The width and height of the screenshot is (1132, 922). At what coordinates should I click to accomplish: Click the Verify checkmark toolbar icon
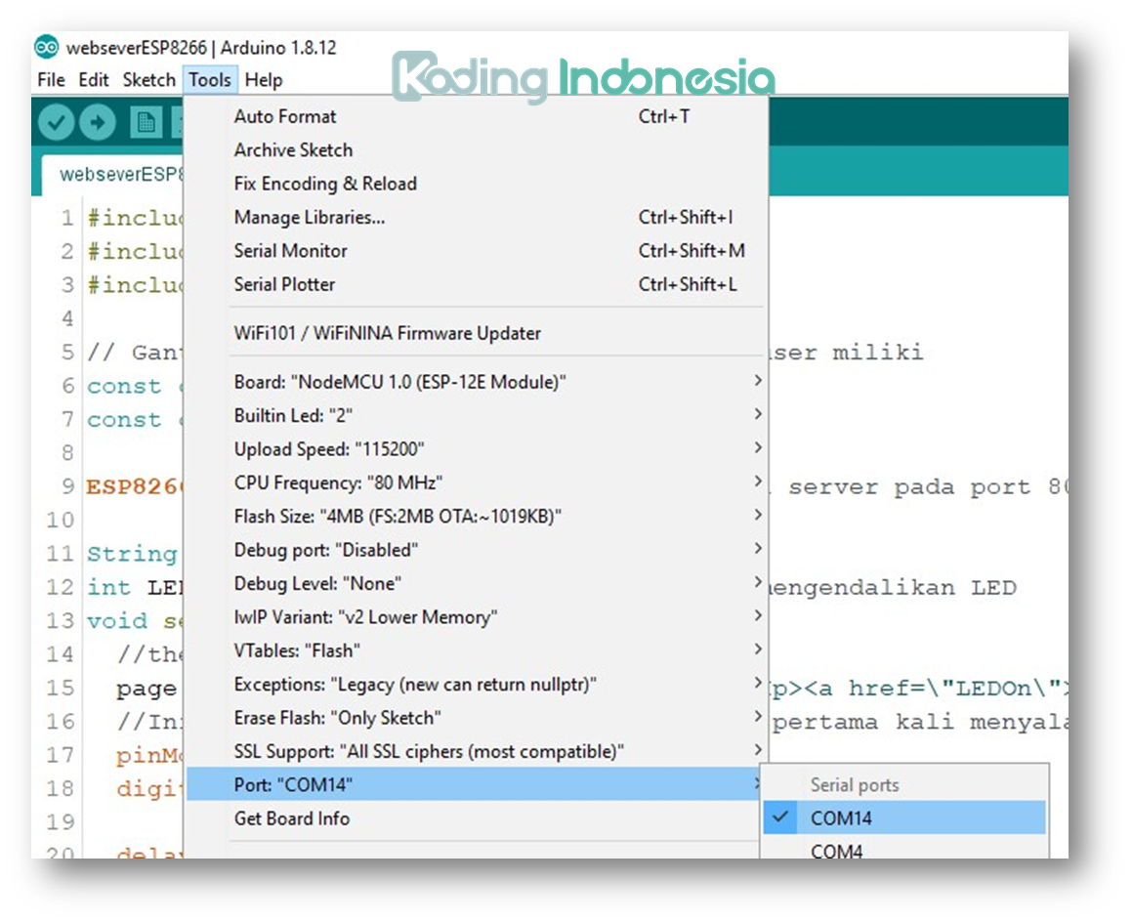click(x=57, y=122)
